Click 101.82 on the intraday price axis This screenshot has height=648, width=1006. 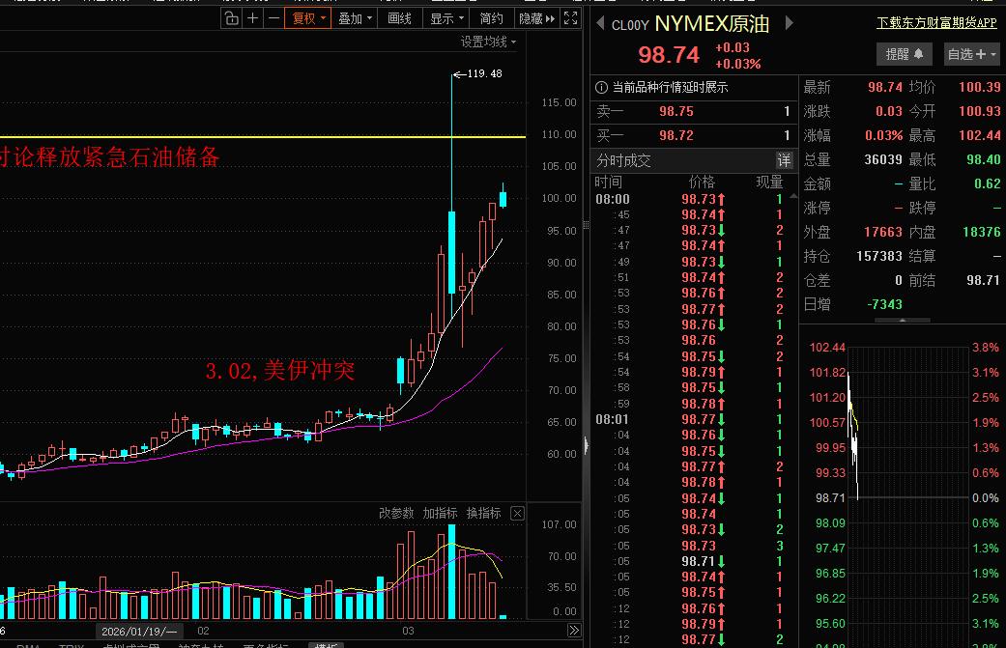(827, 373)
